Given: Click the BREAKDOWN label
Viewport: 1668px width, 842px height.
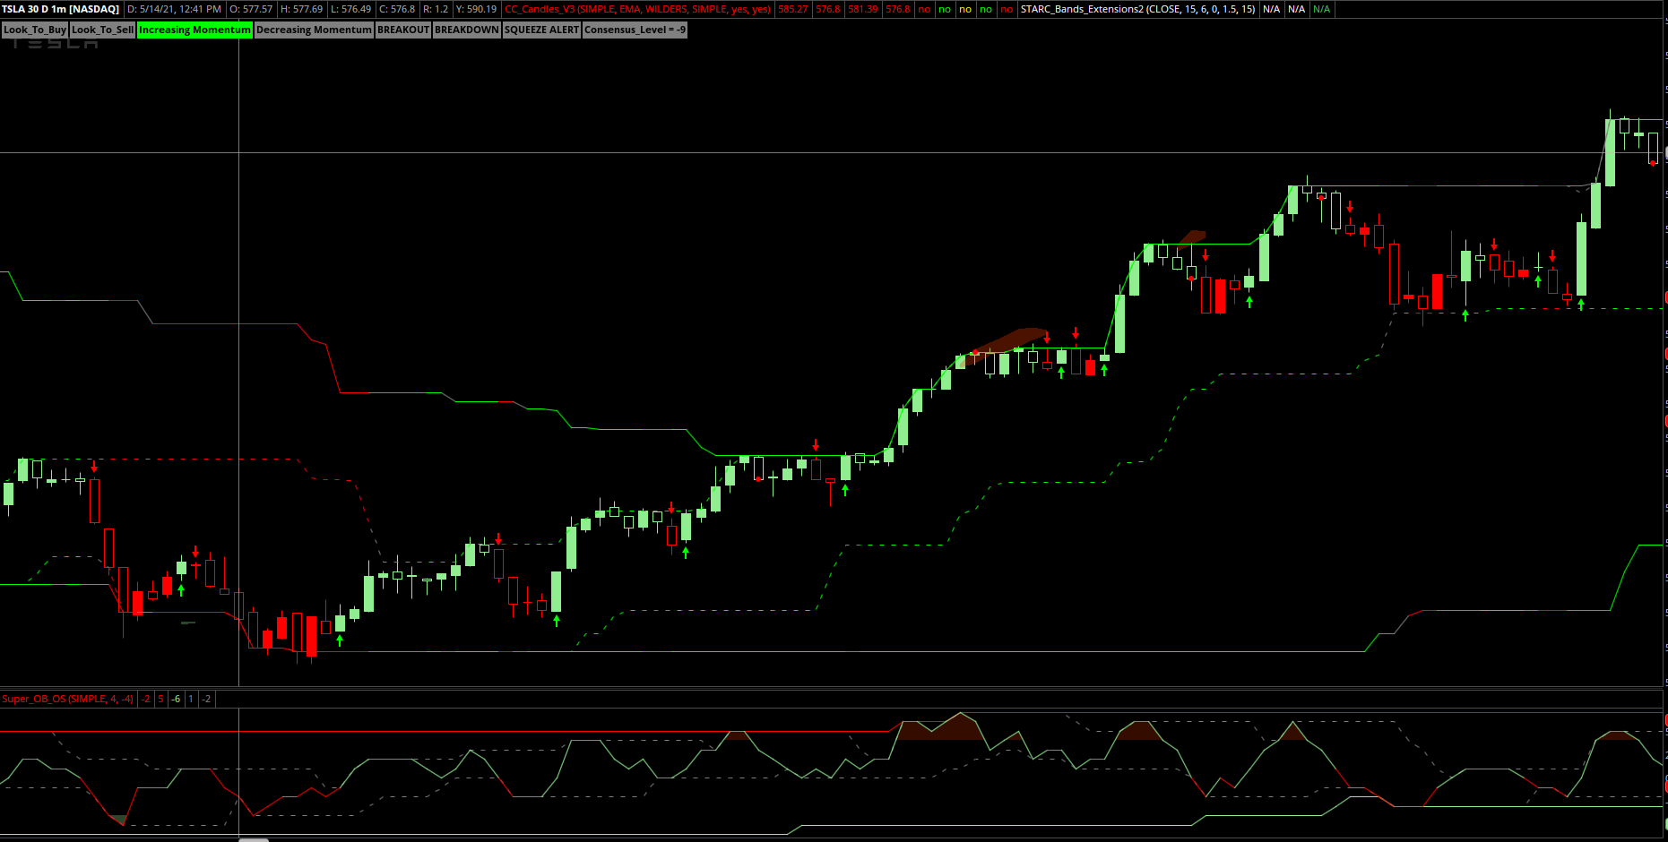Looking at the screenshot, I should (x=467, y=30).
